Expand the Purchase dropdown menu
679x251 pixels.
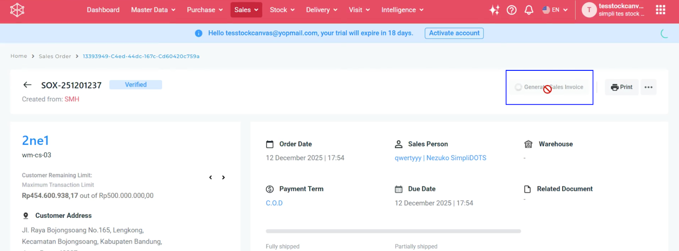(x=205, y=10)
